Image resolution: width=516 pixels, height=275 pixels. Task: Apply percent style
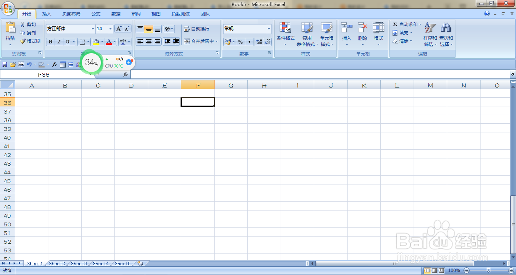[240, 42]
